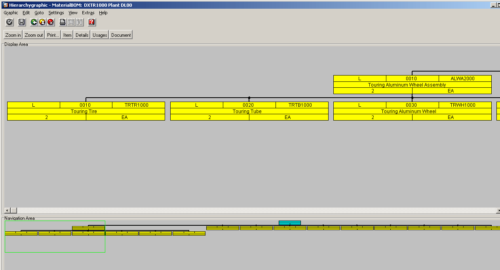Viewport: 500px width, 270px height.
Task: Click the Item button
Action: point(67,35)
